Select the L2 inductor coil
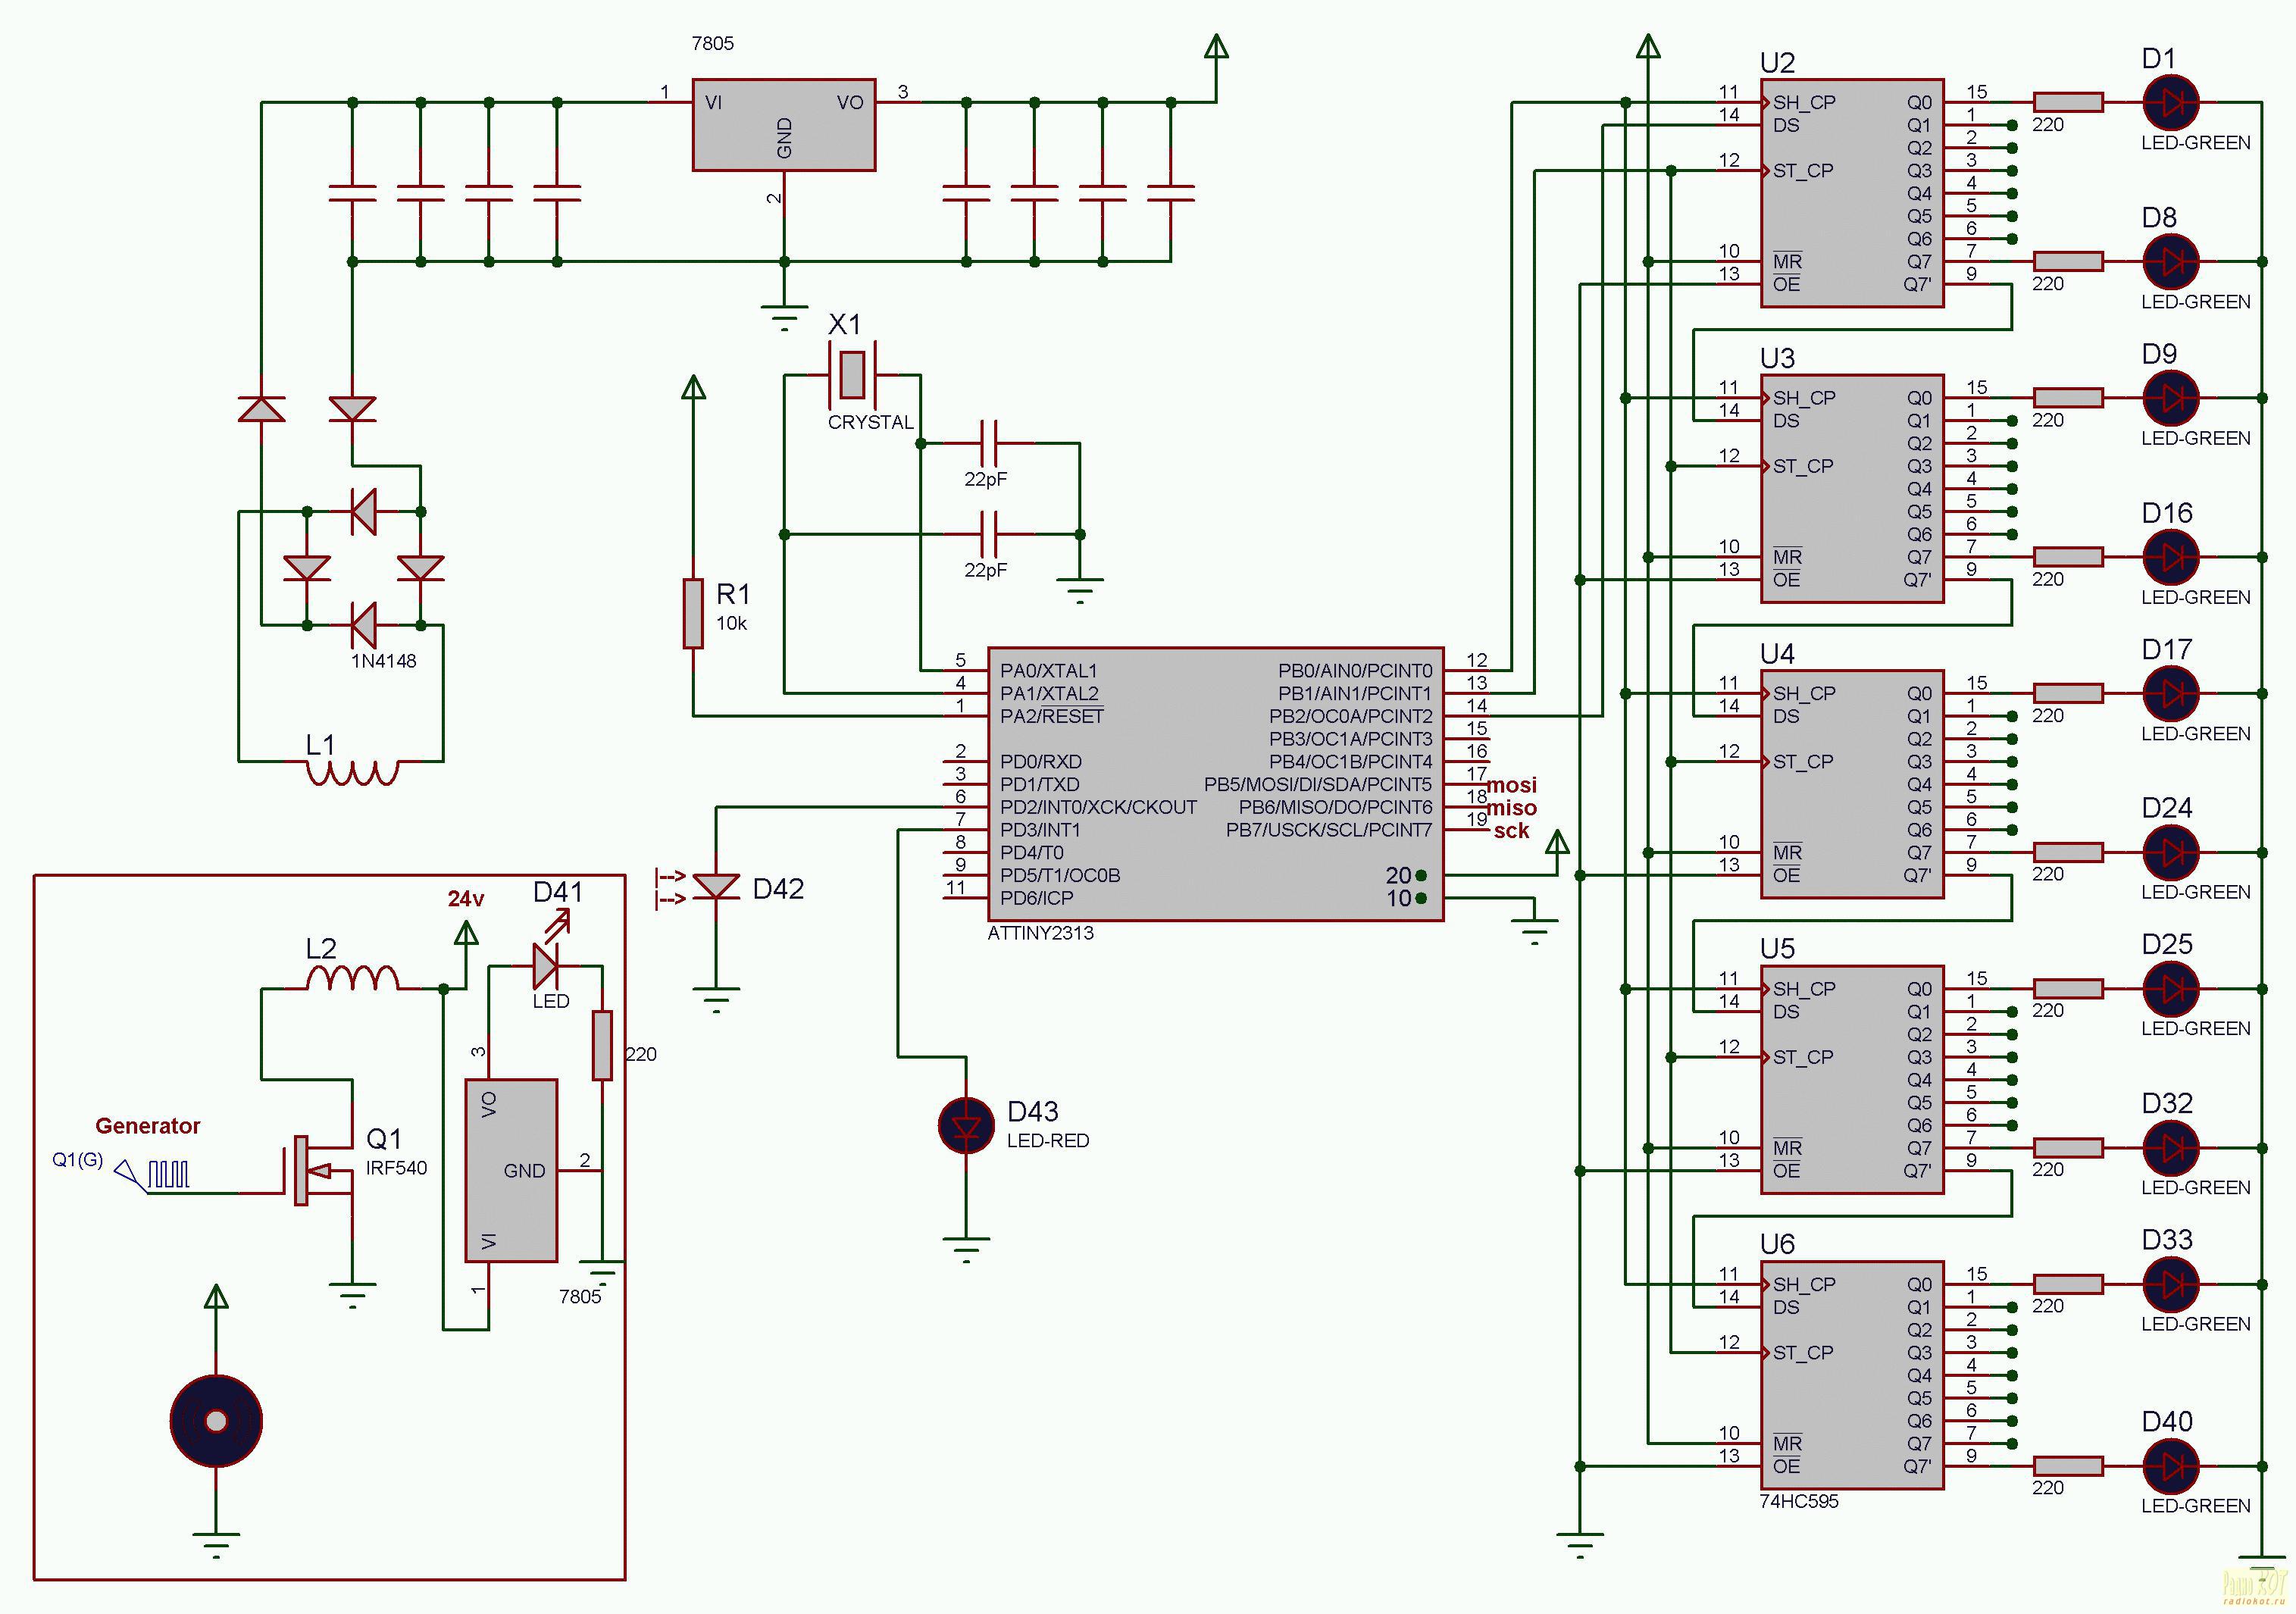The height and width of the screenshot is (1614, 2296). pos(352,977)
